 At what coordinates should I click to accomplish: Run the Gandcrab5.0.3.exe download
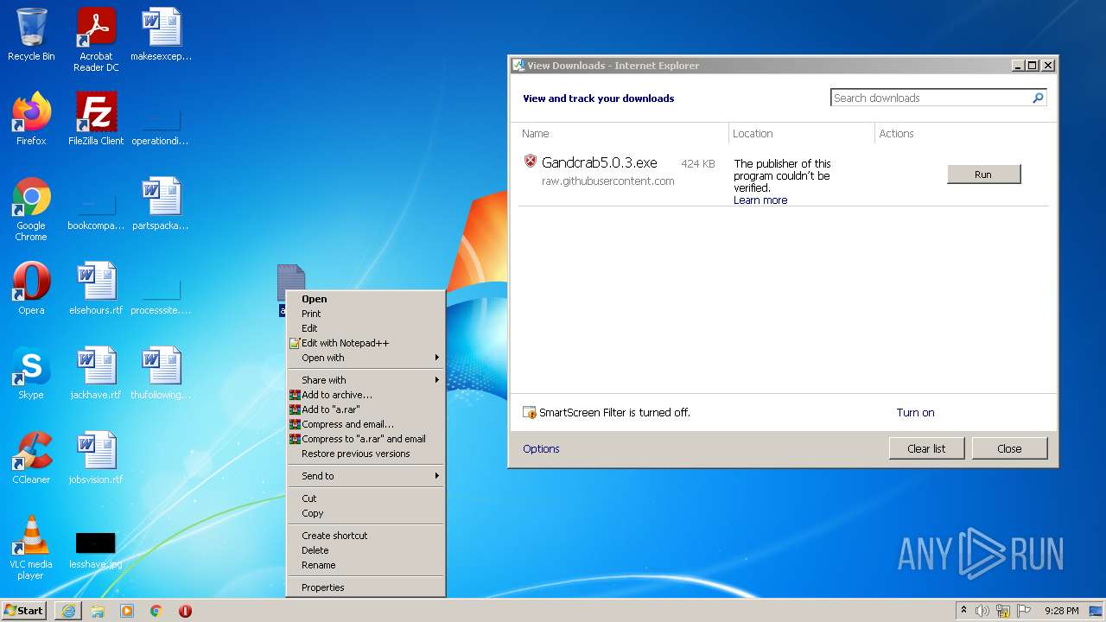coord(983,175)
